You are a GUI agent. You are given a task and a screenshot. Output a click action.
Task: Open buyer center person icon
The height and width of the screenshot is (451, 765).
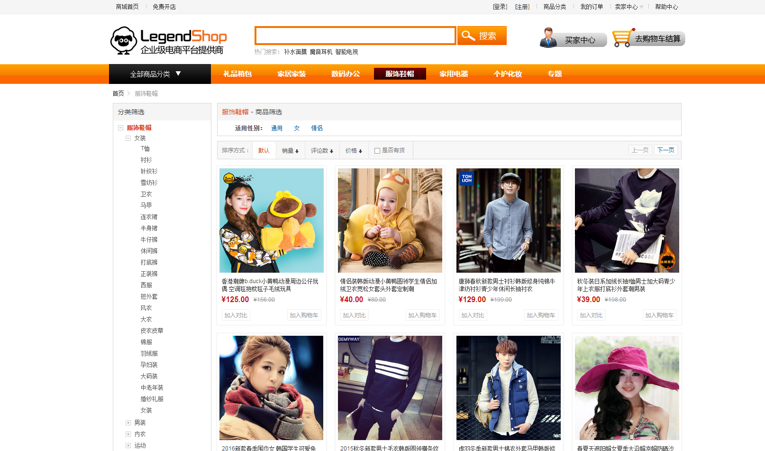point(548,38)
